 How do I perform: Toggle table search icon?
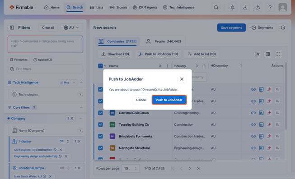257,54
